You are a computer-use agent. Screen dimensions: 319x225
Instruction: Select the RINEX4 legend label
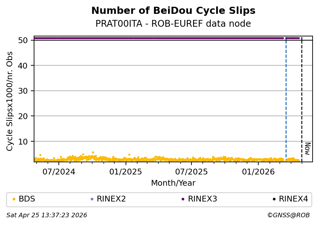point(293,199)
